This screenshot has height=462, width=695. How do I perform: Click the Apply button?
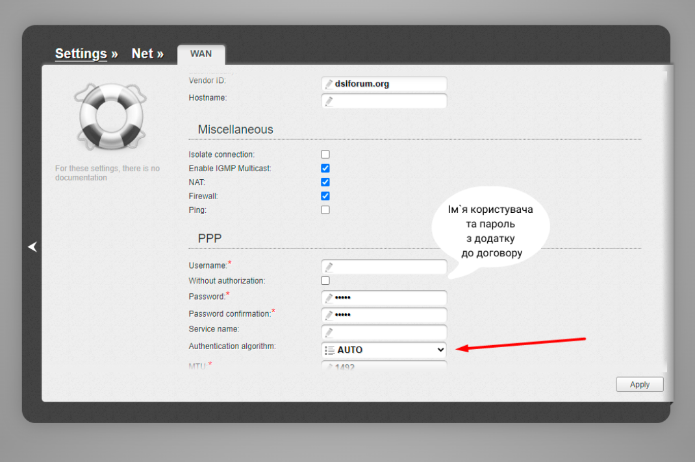pos(639,384)
